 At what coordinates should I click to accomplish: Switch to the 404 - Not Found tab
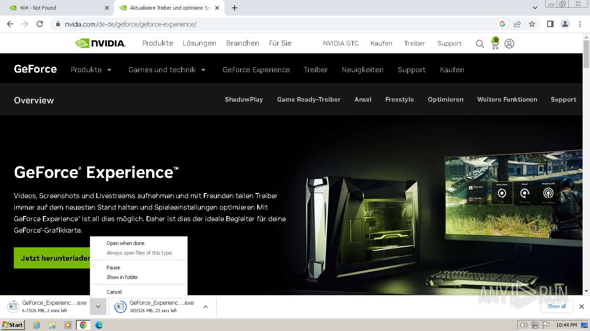pos(58,8)
